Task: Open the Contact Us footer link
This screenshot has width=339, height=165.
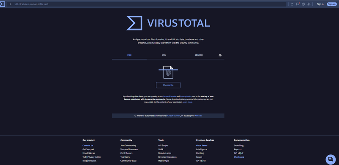Action: pos(88,146)
